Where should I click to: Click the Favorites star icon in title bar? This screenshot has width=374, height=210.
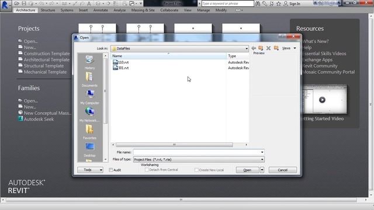[278, 3]
